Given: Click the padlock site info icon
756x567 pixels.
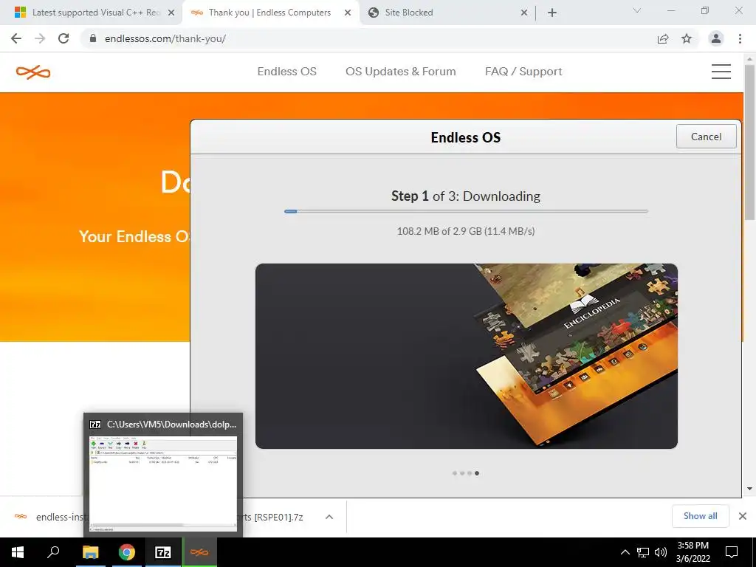Looking at the screenshot, I should pos(93,38).
